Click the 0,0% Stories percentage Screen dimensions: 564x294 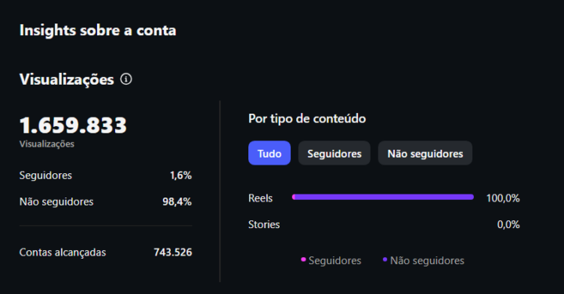[508, 224]
